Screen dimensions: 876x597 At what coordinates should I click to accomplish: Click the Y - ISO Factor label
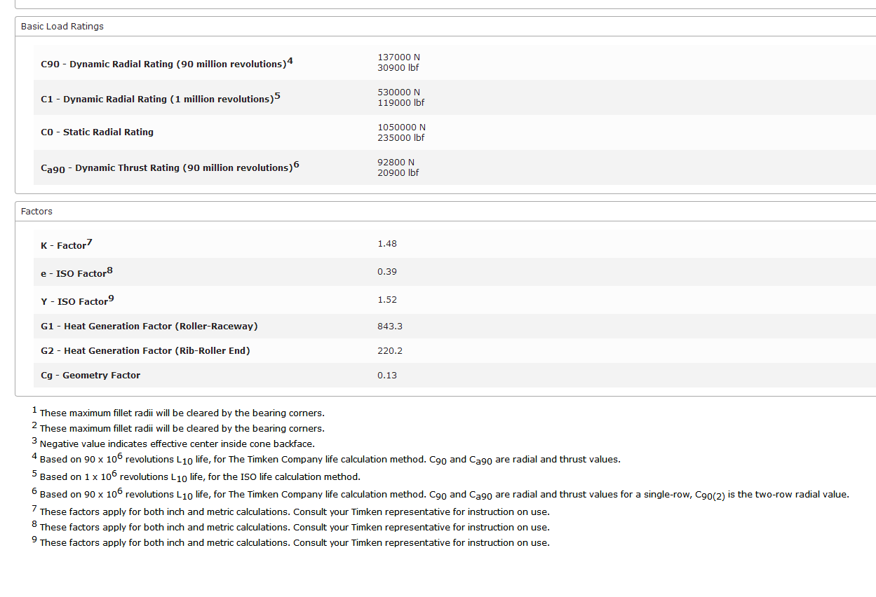click(x=77, y=301)
